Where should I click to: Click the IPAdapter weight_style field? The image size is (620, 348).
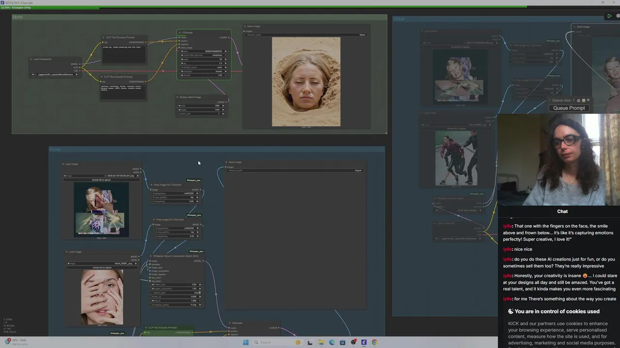(176, 285)
